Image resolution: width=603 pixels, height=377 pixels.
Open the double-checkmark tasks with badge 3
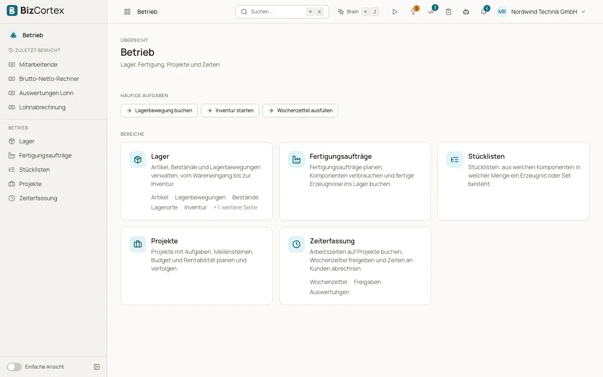point(431,11)
